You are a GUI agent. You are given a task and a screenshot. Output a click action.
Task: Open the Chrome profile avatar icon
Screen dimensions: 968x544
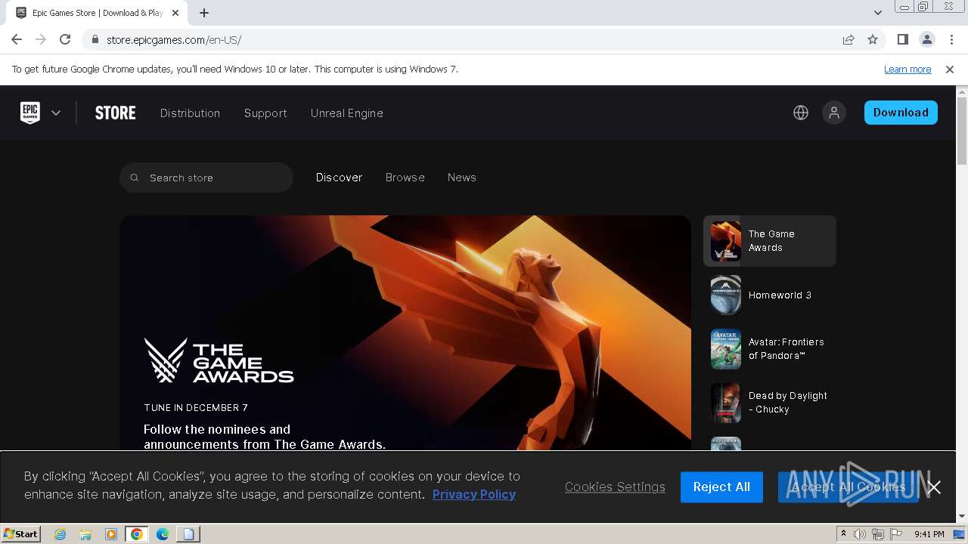[x=926, y=39]
